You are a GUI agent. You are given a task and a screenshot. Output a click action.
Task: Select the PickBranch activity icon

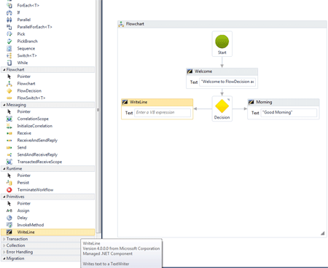(x=9, y=41)
